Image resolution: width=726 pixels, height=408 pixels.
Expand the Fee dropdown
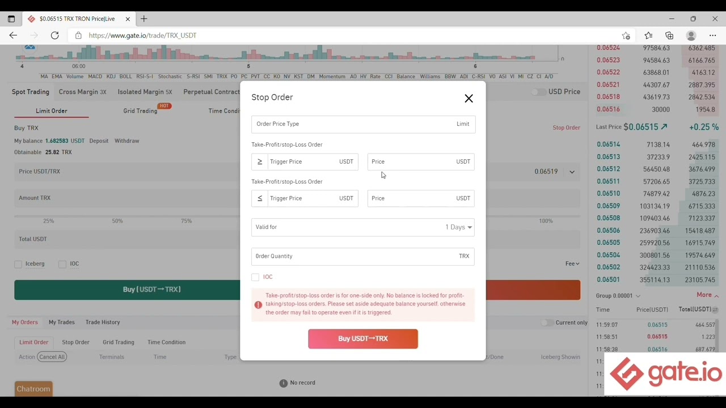pyautogui.click(x=572, y=263)
